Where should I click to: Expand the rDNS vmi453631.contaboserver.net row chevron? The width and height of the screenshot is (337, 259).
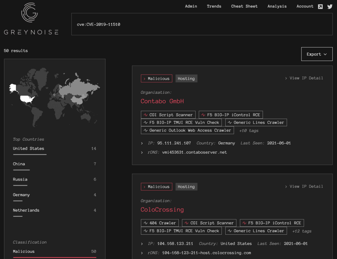click(x=142, y=152)
